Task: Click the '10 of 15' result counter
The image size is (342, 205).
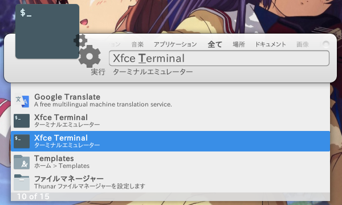Action: [x=33, y=196]
